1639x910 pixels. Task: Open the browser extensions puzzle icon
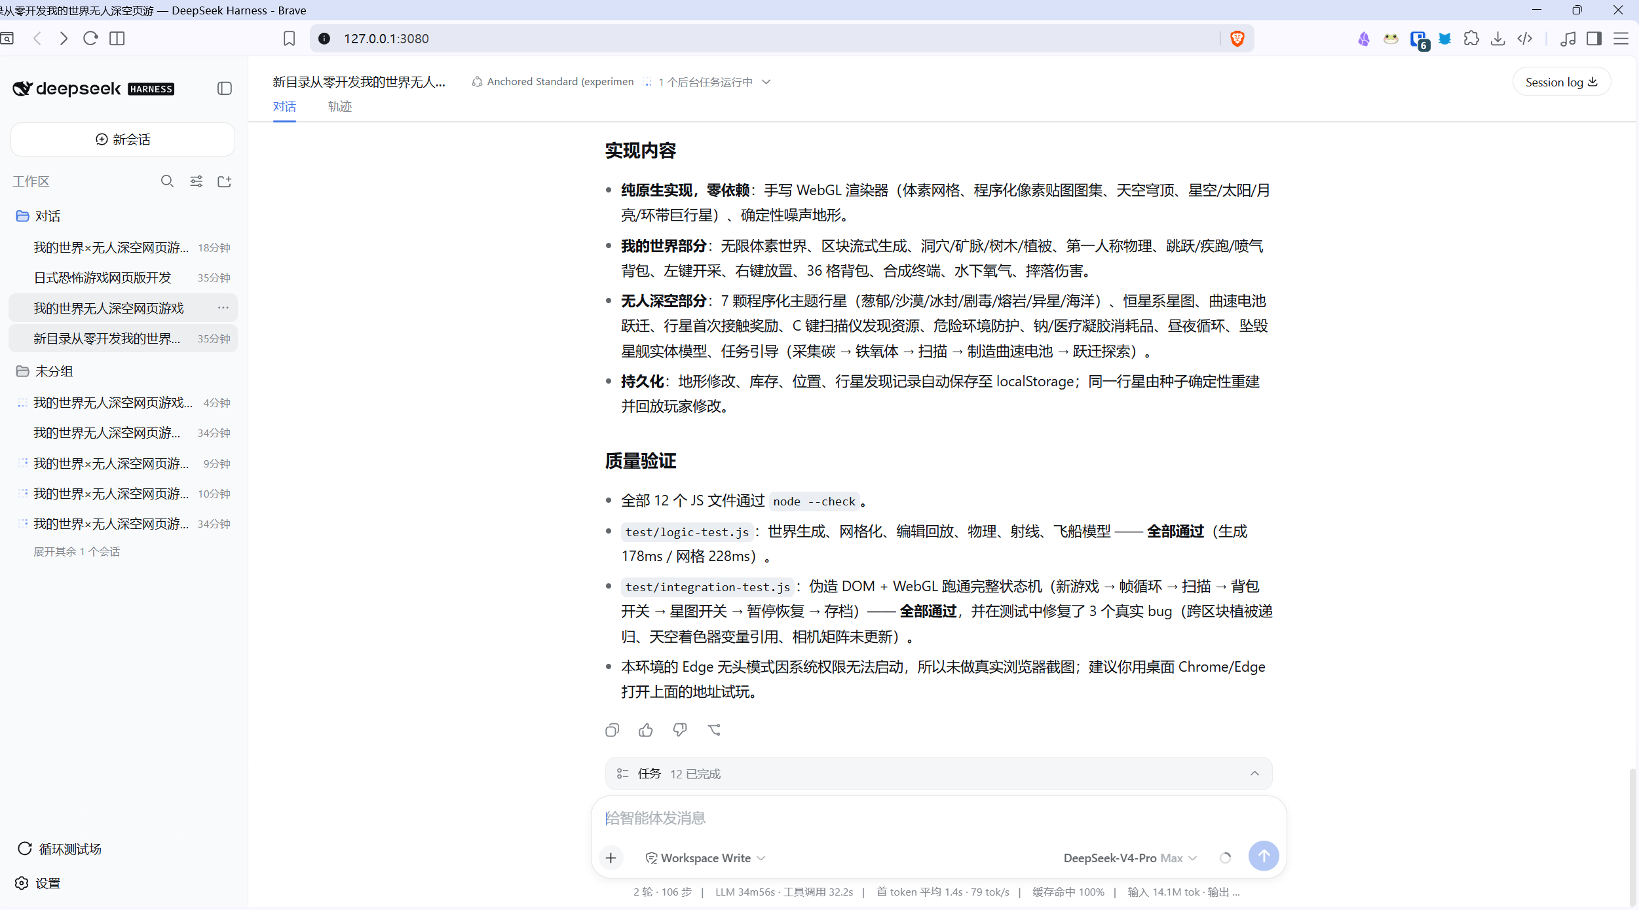point(1471,39)
